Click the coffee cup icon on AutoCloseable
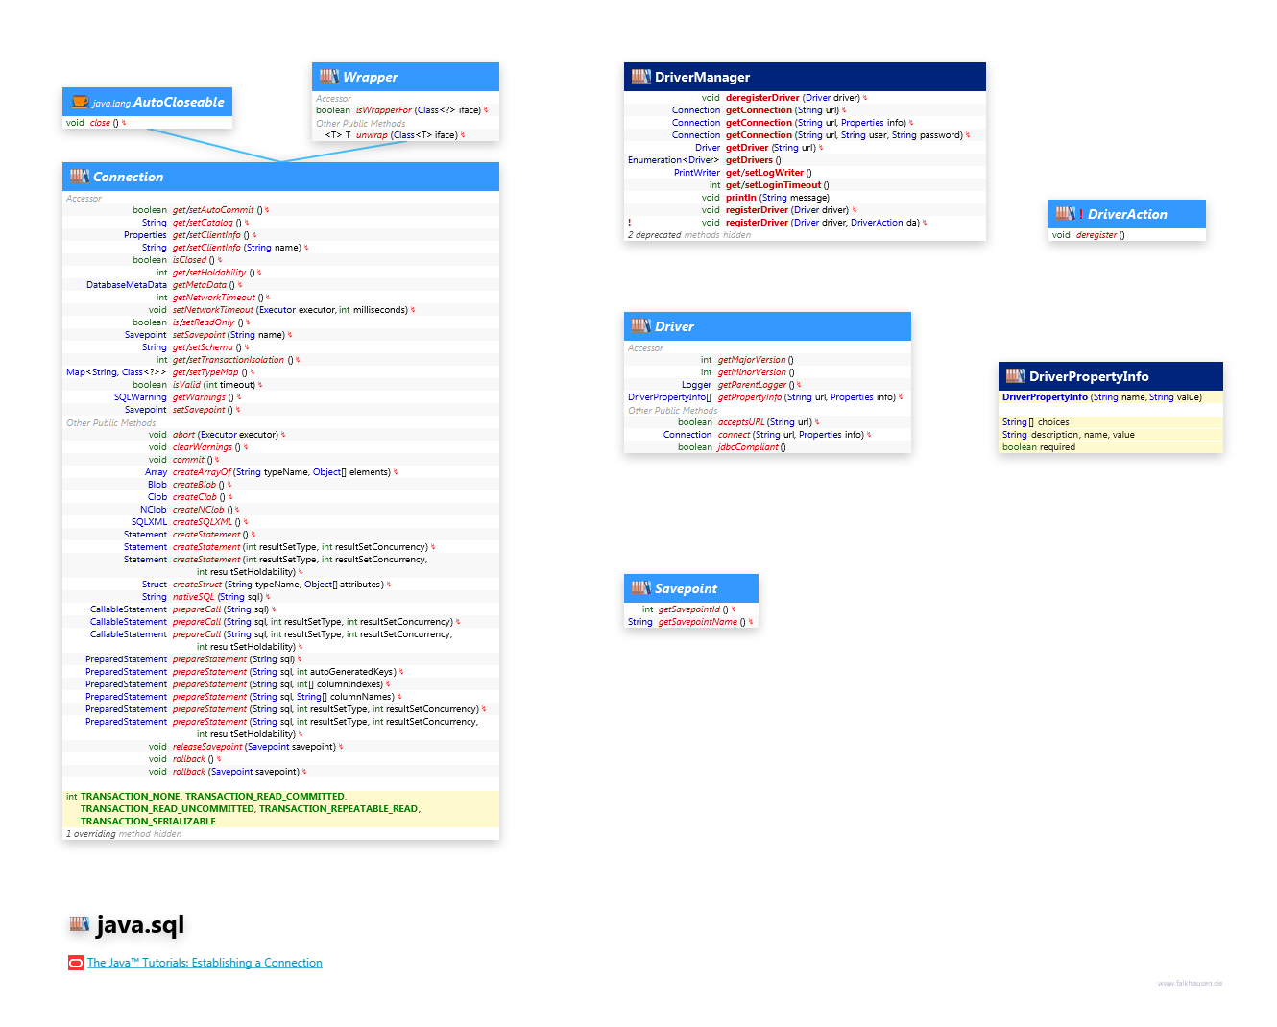 (80, 102)
